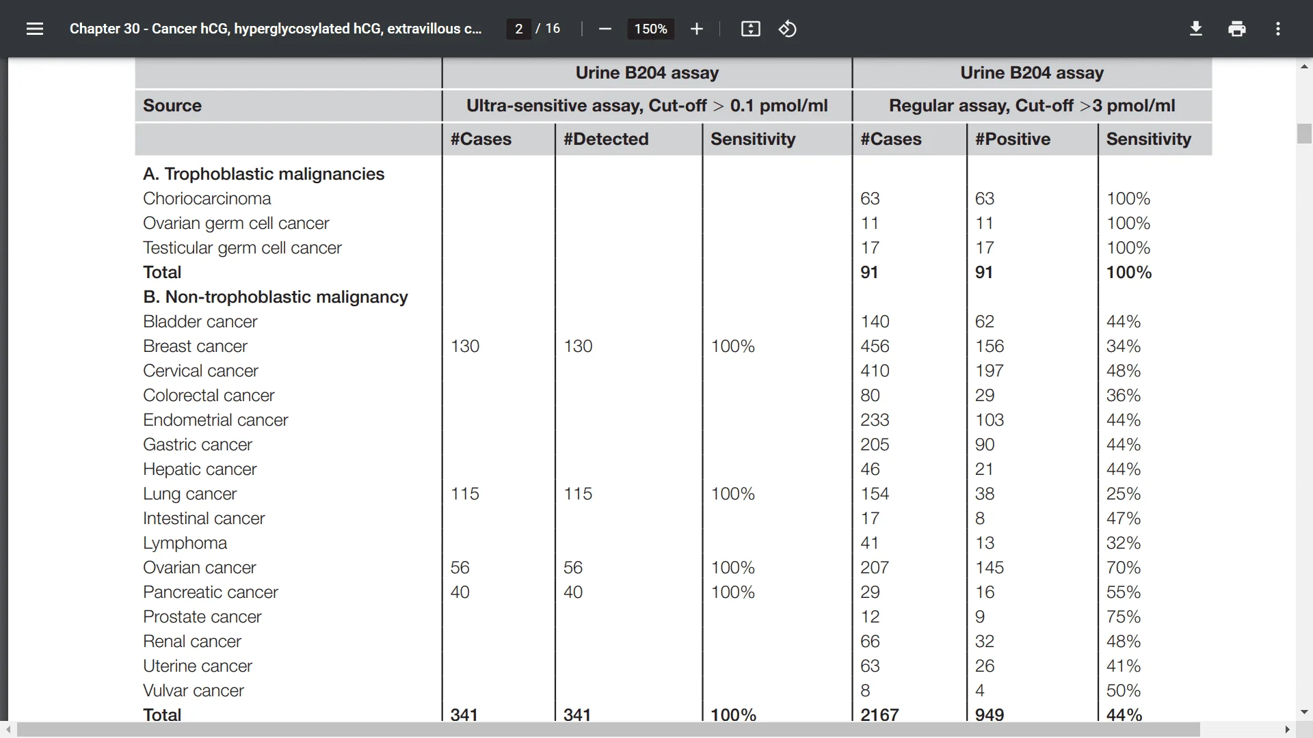The width and height of the screenshot is (1313, 738).
Task: Click the '25%' lung cancer sensitivity
Action: [x=1124, y=493]
